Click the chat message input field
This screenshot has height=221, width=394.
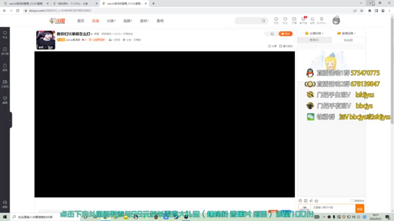click(333, 208)
